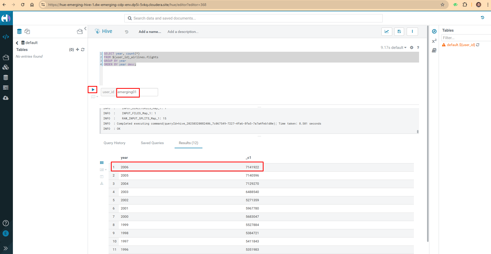Open the explain query dropdown below run button
Screen dimensions: 491x254
coord(95,97)
